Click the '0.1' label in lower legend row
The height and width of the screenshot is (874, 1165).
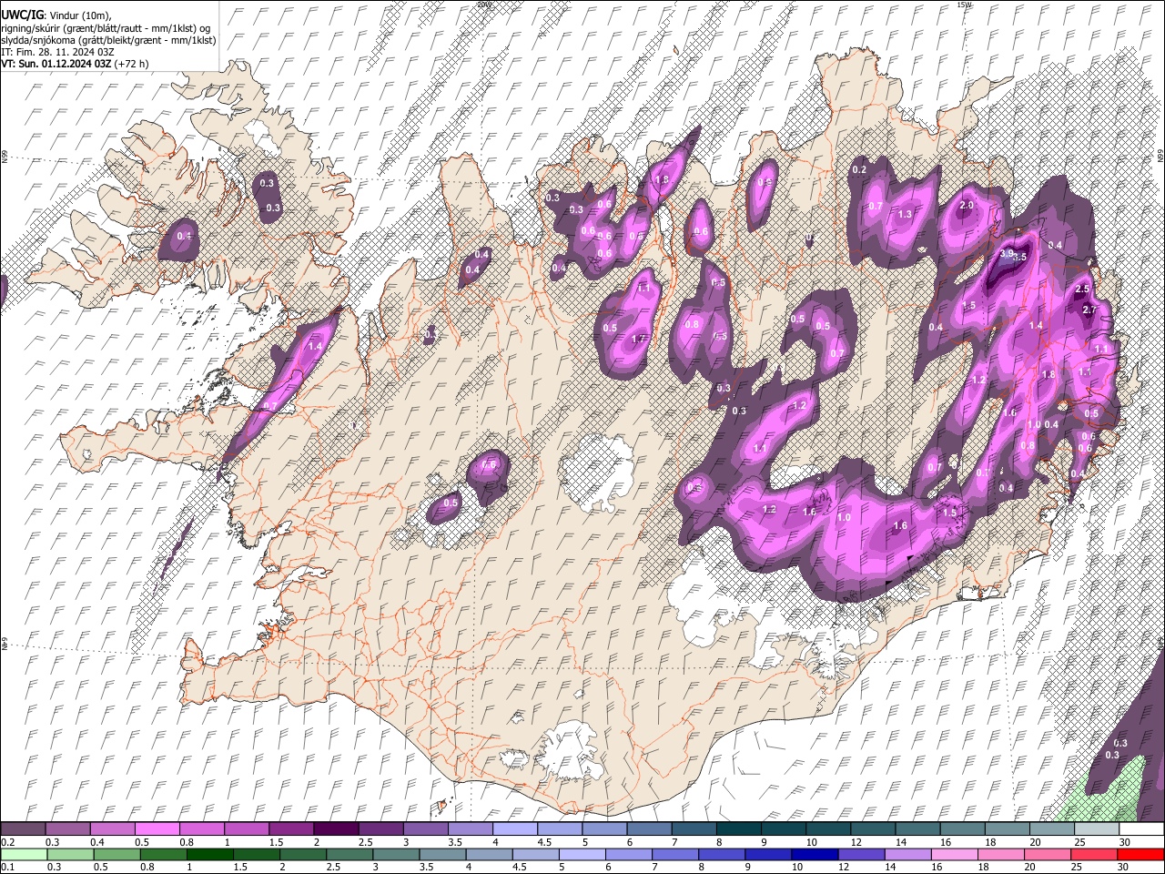[x=7, y=868]
